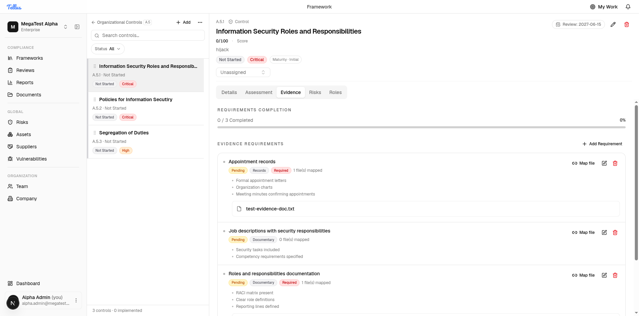644x316 pixels.
Task: Open the Unassigned assignee dropdown
Action: pyautogui.click(x=243, y=72)
